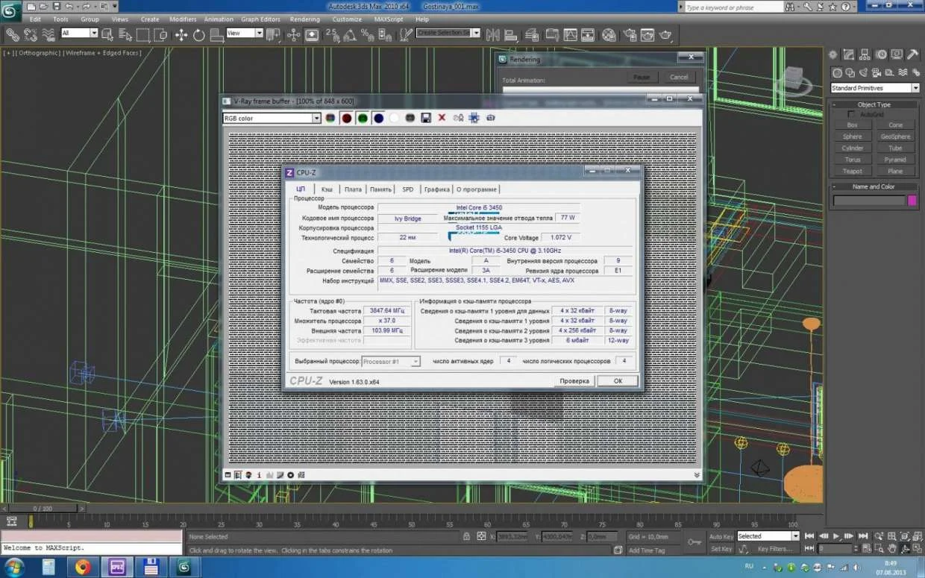Clear image with the red X icon
This screenshot has height=578, width=925.
[x=442, y=118]
